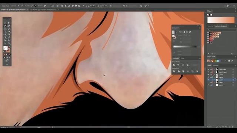Toggle visibility of Layer 5 copy

click(x=208, y=69)
